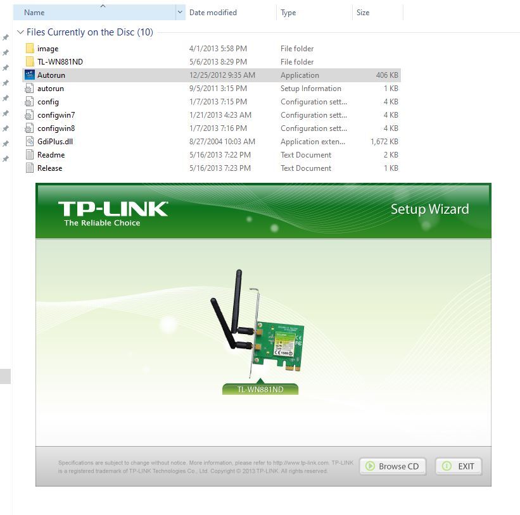Click the green power icon on EXIT
This screenshot has width=520, height=515.
click(x=447, y=466)
